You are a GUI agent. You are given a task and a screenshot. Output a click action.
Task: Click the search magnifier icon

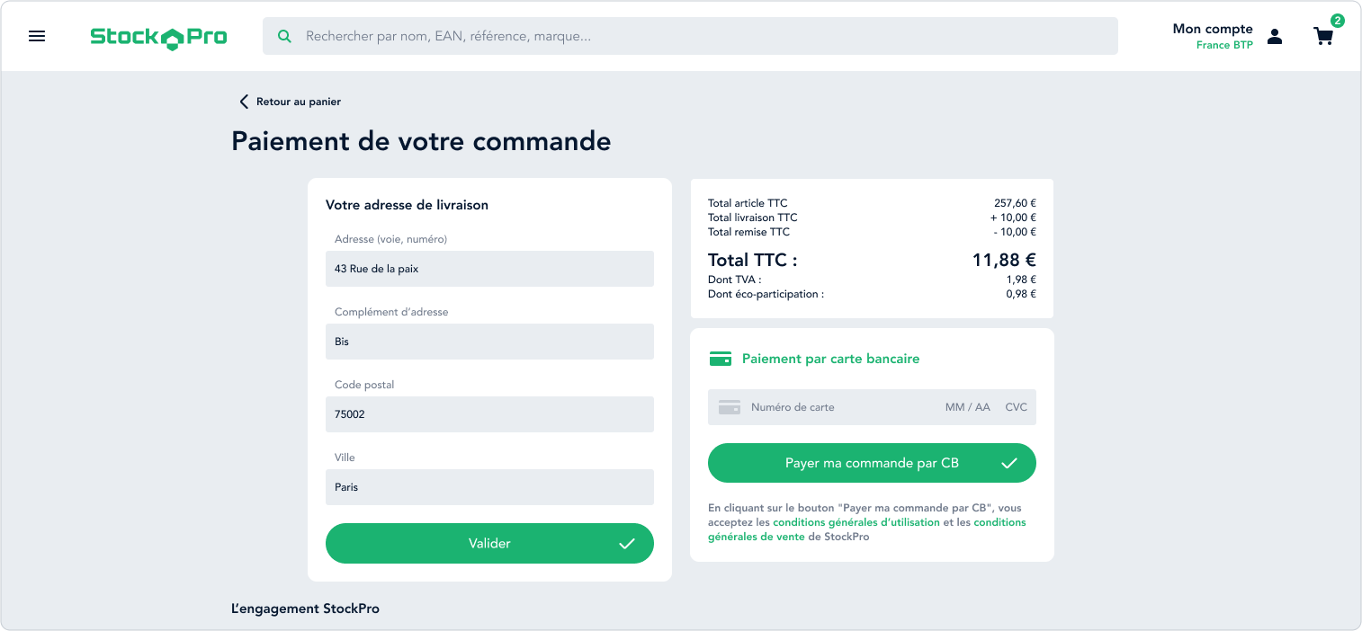click(284, 36)
